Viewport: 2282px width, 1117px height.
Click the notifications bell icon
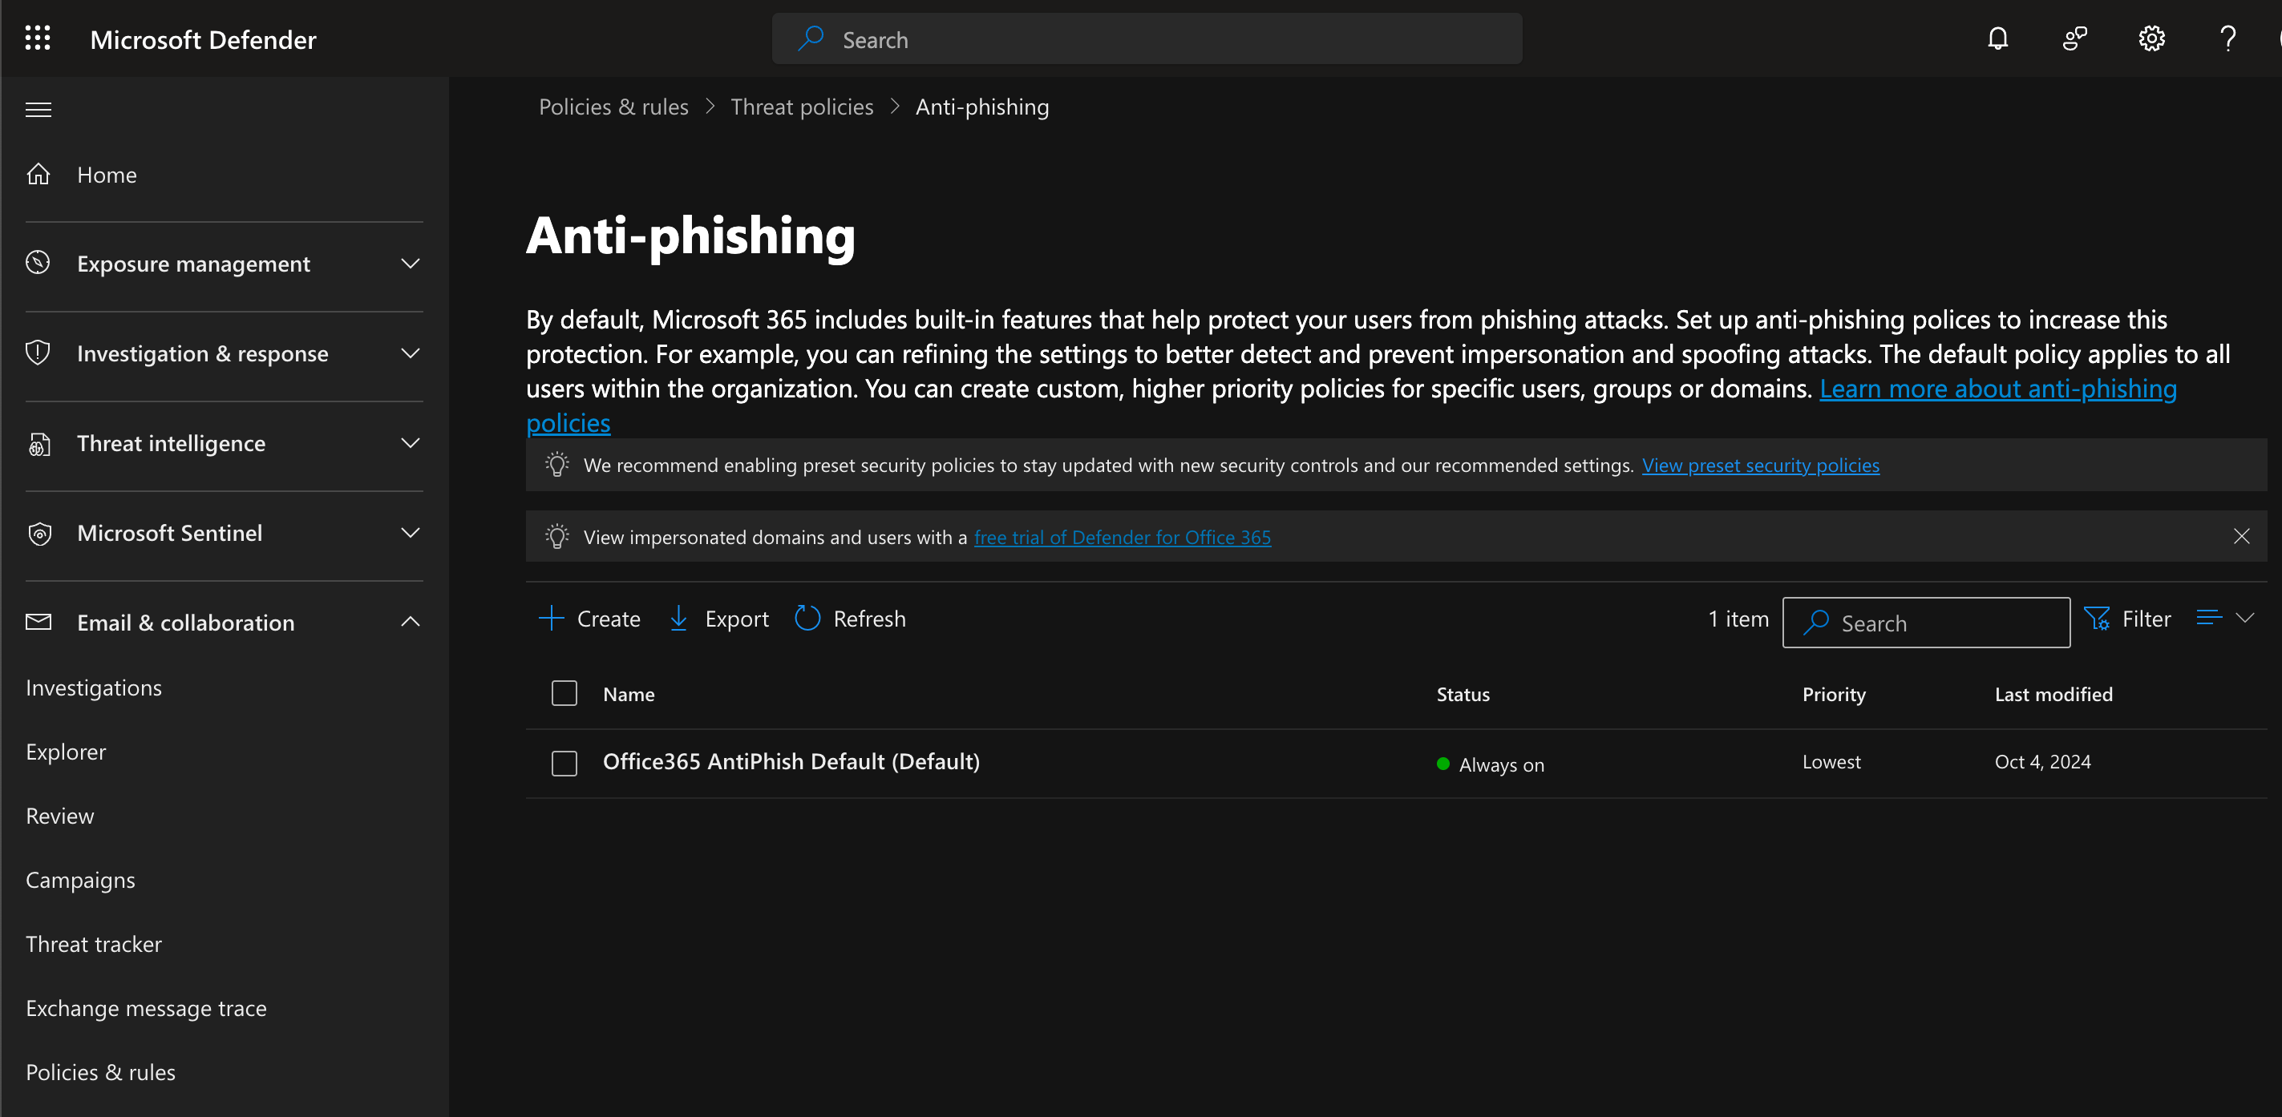pos(1997,39)
